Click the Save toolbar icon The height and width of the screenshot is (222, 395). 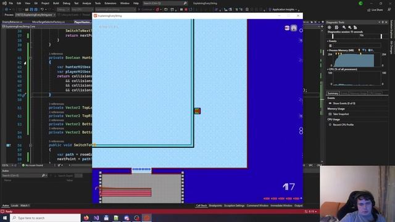31,9
